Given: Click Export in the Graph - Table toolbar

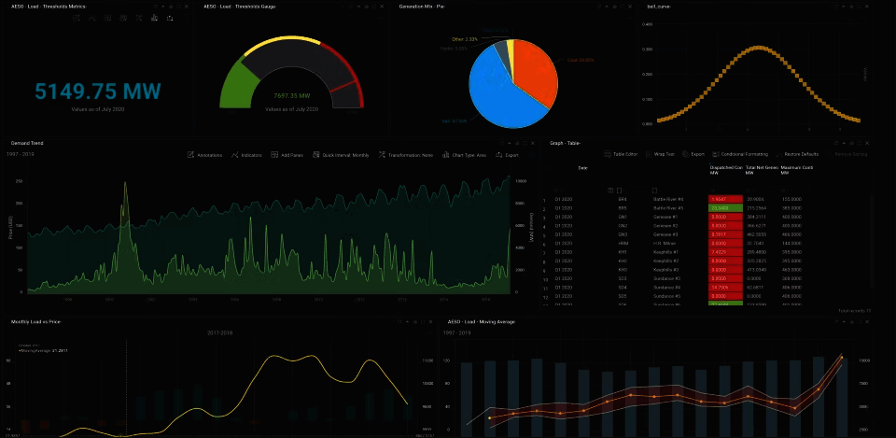Looking at the screenshot, I should click(693, 154).
